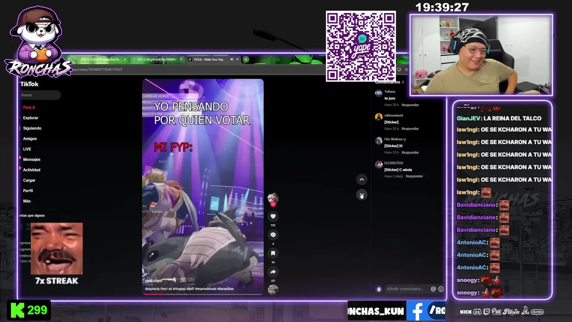572x322 pixels.
Task: Click the username Yuliana in comments
Action: pyautogui.click(x=390, y=92)
